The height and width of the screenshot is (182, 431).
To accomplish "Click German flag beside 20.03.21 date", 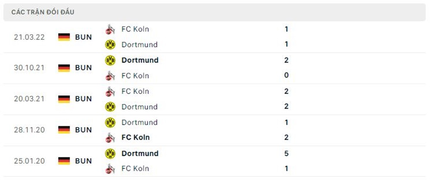I will pyautogui.click(x=64, y=99).
